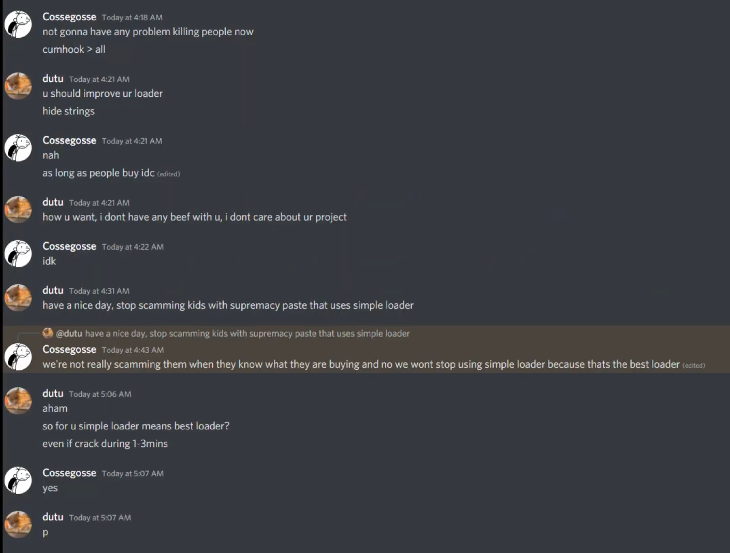
Task: Click the (edited) tag on 'as long as people buy idc'
Action: tap(169, 174)
